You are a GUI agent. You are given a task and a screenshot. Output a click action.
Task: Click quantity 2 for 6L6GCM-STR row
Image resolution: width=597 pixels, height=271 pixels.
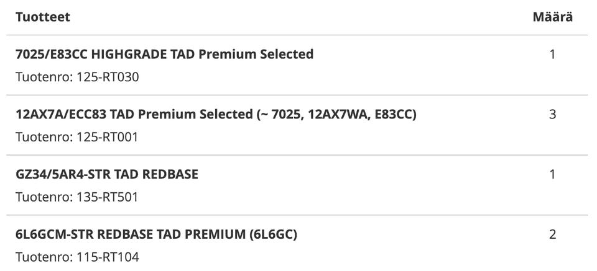click(x=552, y=234)
